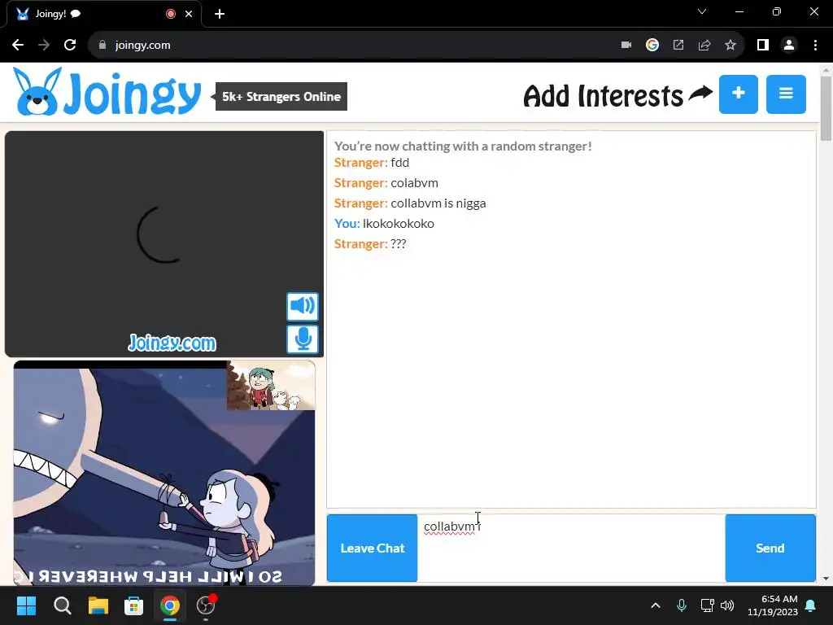
Task: Click 'You're now chatting with a random stranger!'
Action: click(x=463, y=146)
